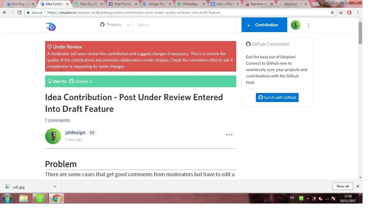This screenshot has width=378, height=212.
Task: Click the address bar URL
Action: [134, 13]
